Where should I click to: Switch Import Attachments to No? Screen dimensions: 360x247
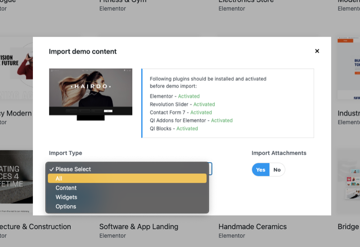[x=277, y=170]
